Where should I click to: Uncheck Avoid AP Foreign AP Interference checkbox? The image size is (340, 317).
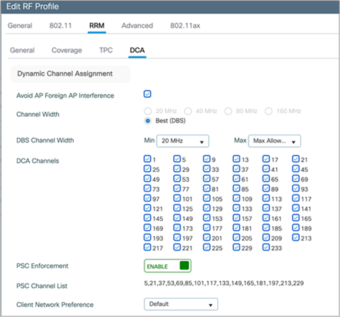coord(147,94)
